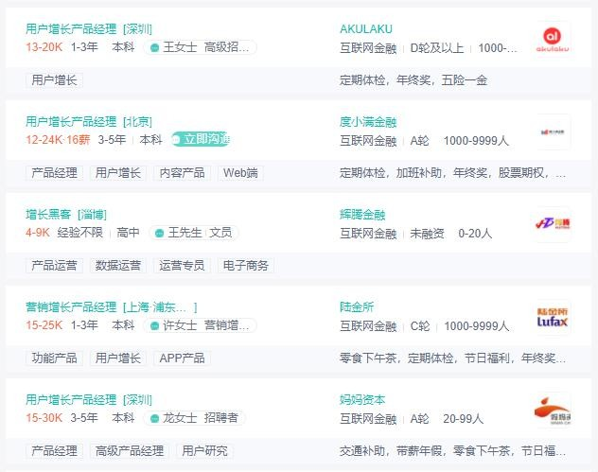Click the 陆金所 Lufax logo
The width and height of the screenshot is (598, 472).
pos(553,317)
